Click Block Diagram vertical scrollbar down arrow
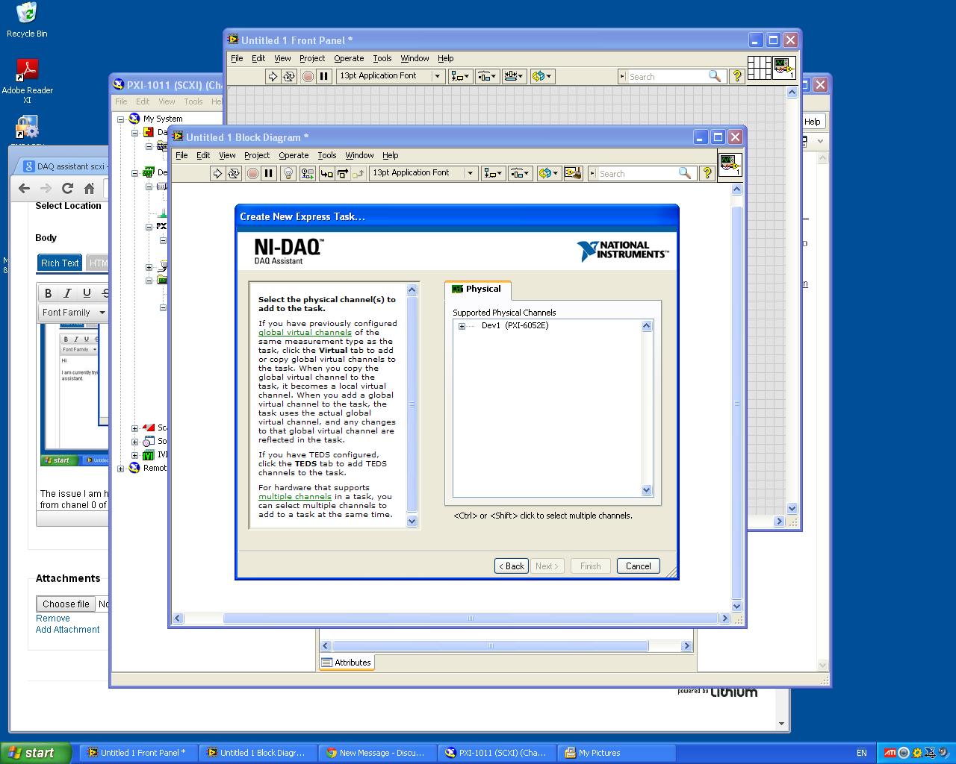This screenshot has height=764, width=956. pyautogui.click(x=736, y=606)
